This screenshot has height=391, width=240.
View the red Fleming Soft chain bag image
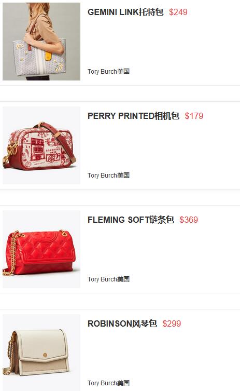tap(41, 249)
